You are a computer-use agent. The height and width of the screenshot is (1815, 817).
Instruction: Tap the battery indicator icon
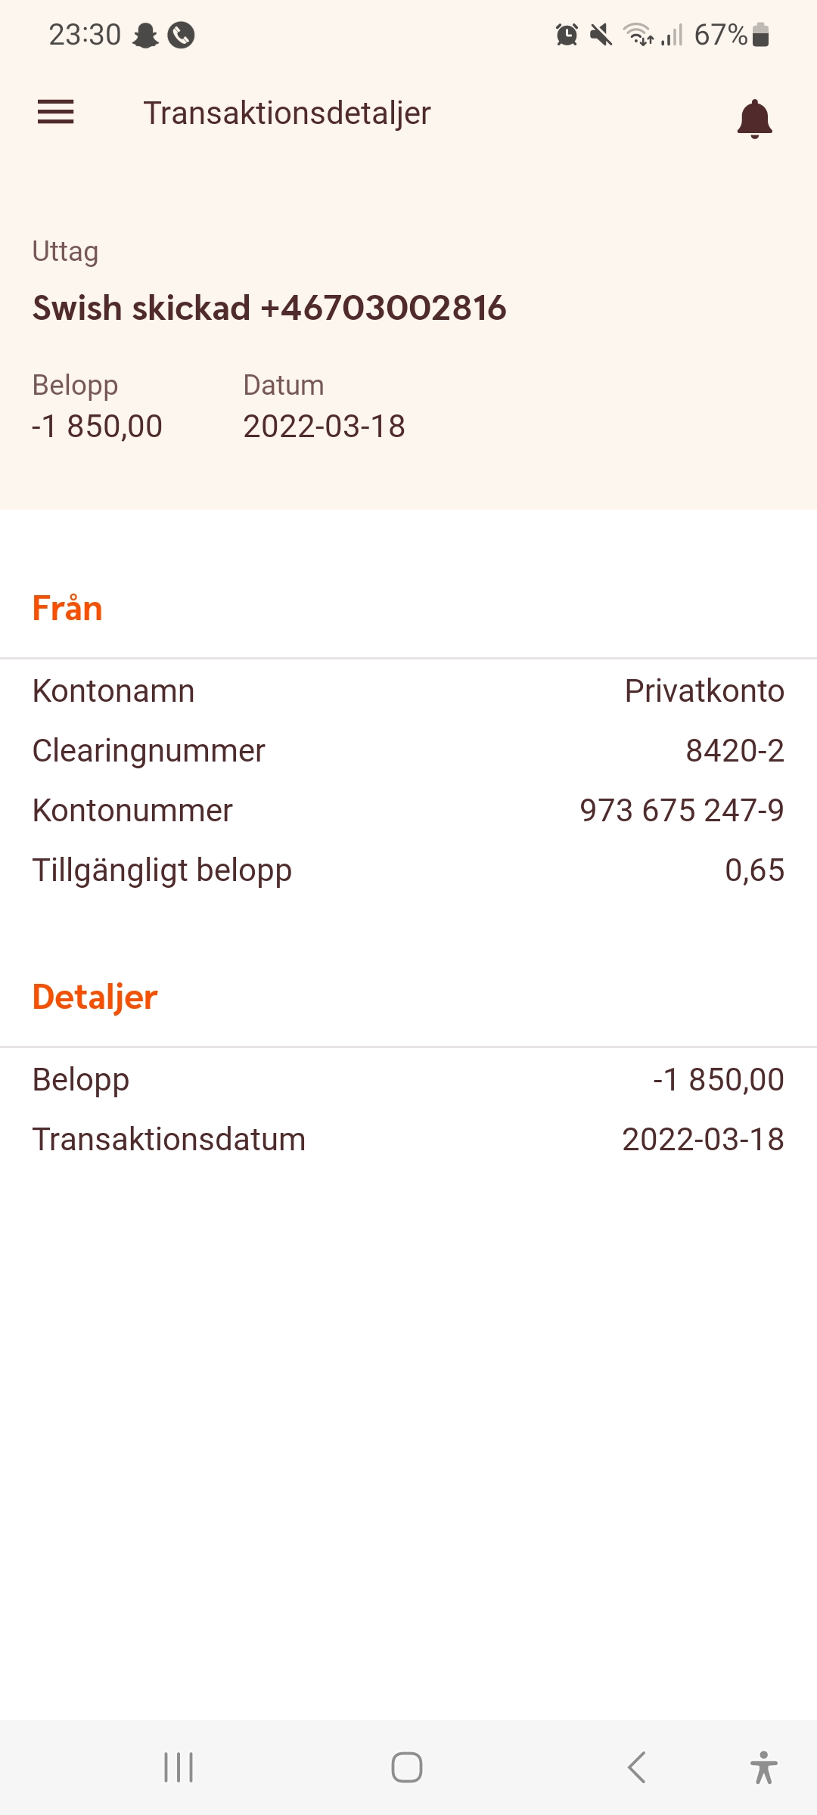pyautogui.click(x=761, y=35)
